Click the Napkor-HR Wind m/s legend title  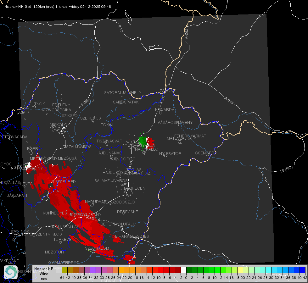point(44,274)
